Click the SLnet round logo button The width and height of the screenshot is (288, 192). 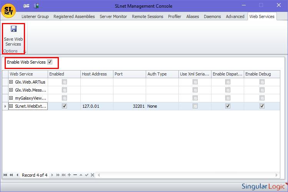8,11
